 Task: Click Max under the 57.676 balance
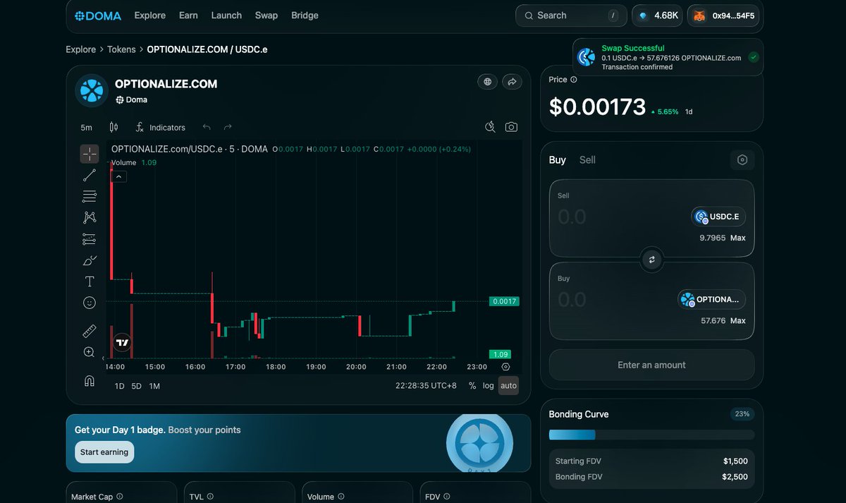737,321
